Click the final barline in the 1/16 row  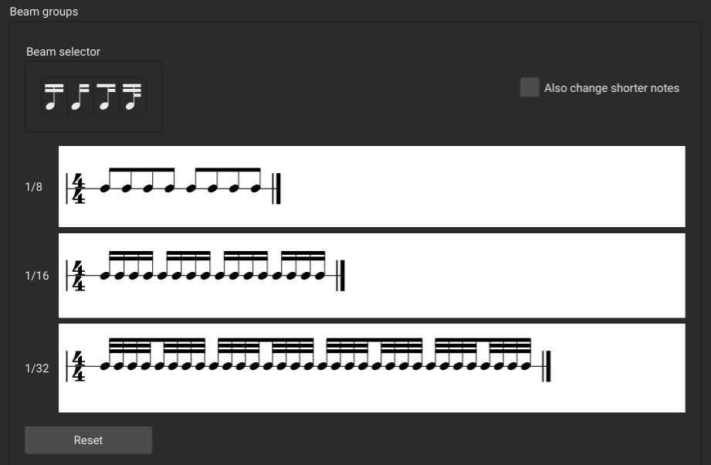(341, 276)
